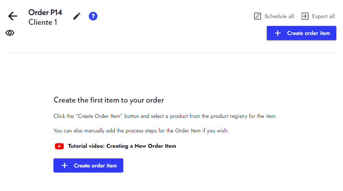The width and height of the screenshot is (343, 191).
Task: Click the 'Cliente 1' customer name
Action: pos(43,22)
